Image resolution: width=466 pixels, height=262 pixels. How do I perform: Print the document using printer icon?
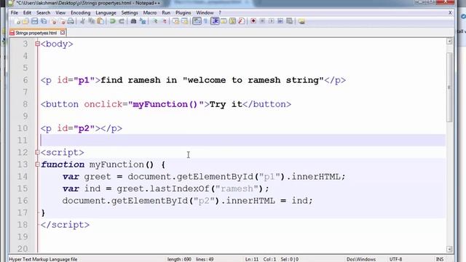[71, 21]
